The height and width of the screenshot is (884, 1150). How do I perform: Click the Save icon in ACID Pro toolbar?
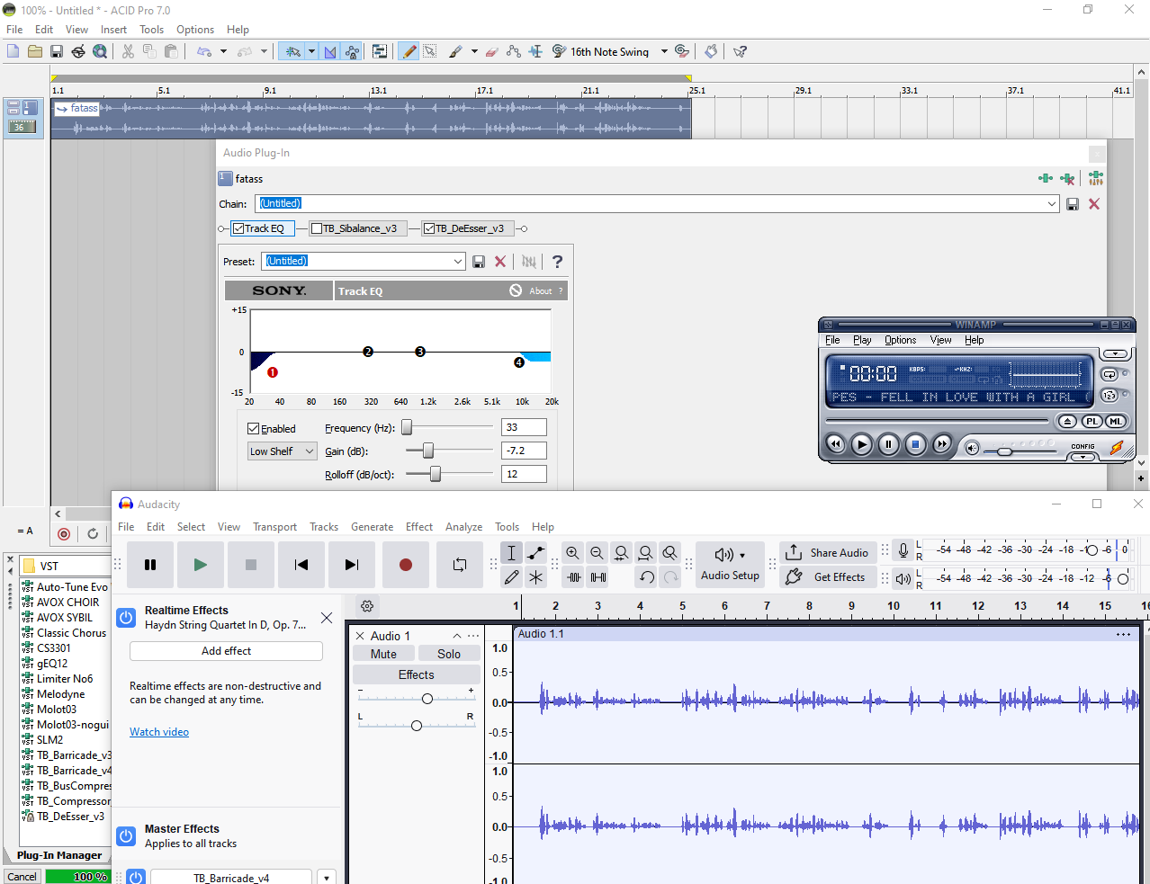[56, 51]
